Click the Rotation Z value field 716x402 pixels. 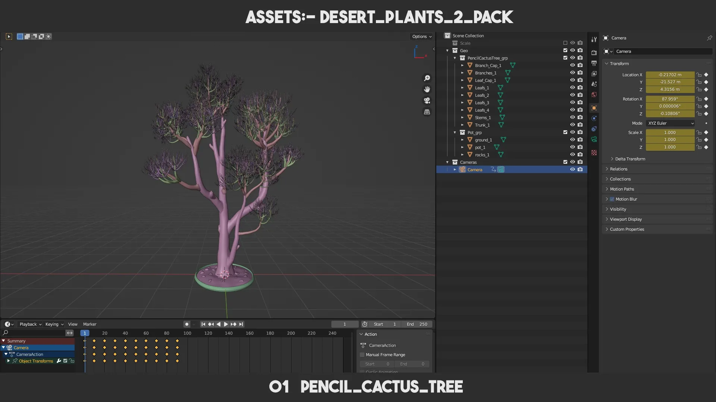670,114
